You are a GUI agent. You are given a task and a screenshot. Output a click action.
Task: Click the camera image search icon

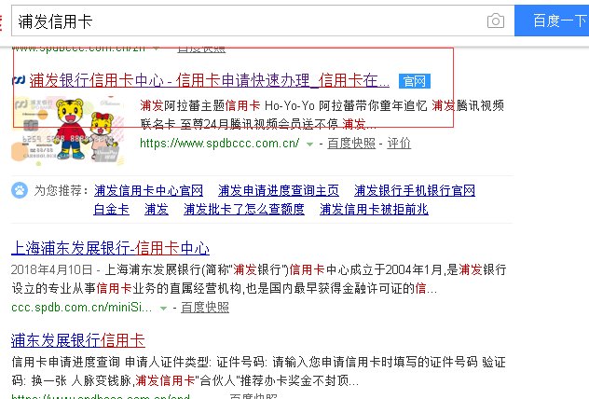496,21
